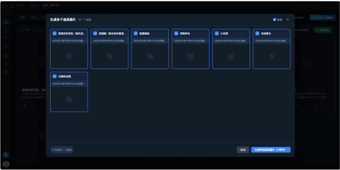The width and height of the screenshot is (340, 170).
Task: Click description tags under 星星形状吊坠 title
Action: click(x=69, y=41)
